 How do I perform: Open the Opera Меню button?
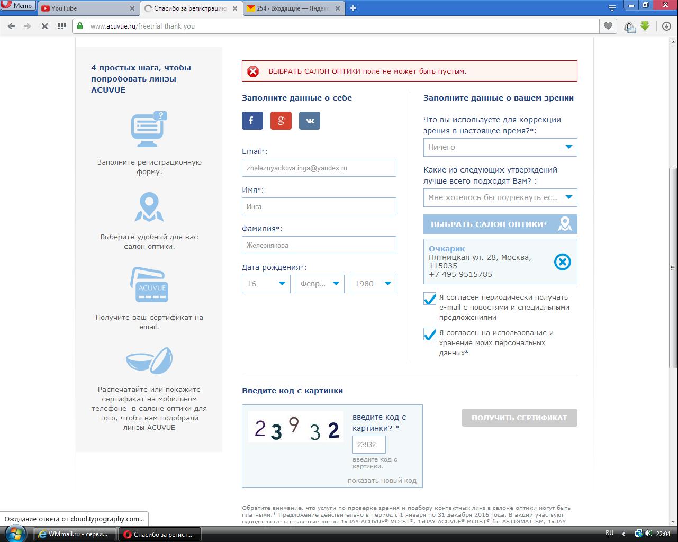pos(17,6)
